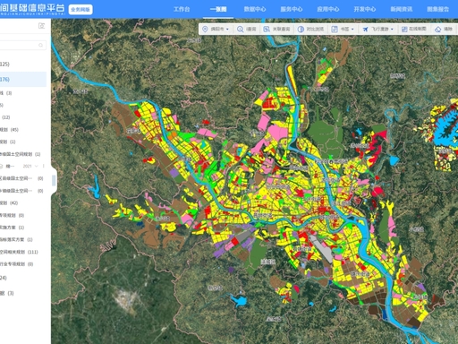Screen dimensions: 458x344
Task: Open the 数据中心 navigation tab
Action: [255, 9]
